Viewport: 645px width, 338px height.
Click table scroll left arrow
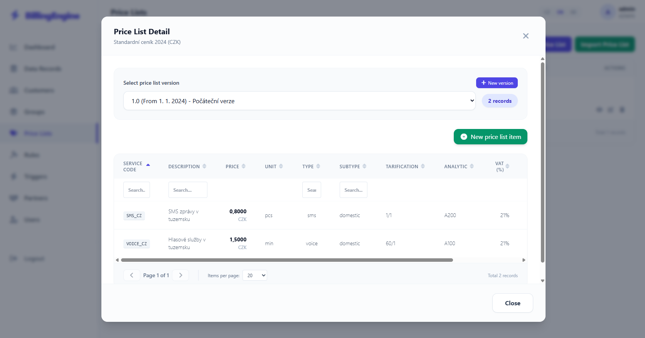pyautogui.click(x=117, y=260)
